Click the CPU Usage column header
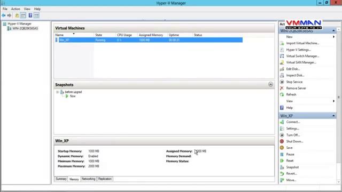This screenshot has width=342, height=192. coord(127,35)
